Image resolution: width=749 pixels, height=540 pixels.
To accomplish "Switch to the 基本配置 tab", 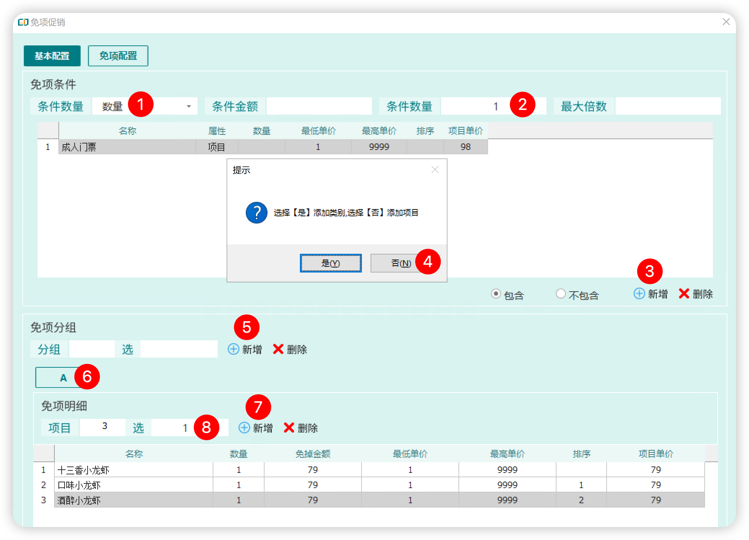I will pyautogui.click(x=52, y=56).
